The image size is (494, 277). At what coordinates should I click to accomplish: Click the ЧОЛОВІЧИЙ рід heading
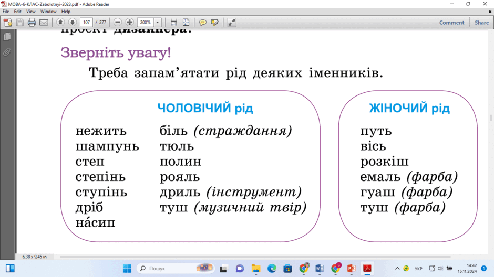[x=205, y=108]
